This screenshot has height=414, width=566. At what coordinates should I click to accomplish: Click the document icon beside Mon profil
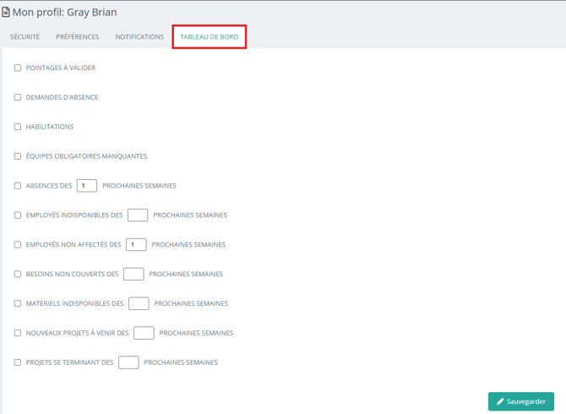(x=5, y=13)
